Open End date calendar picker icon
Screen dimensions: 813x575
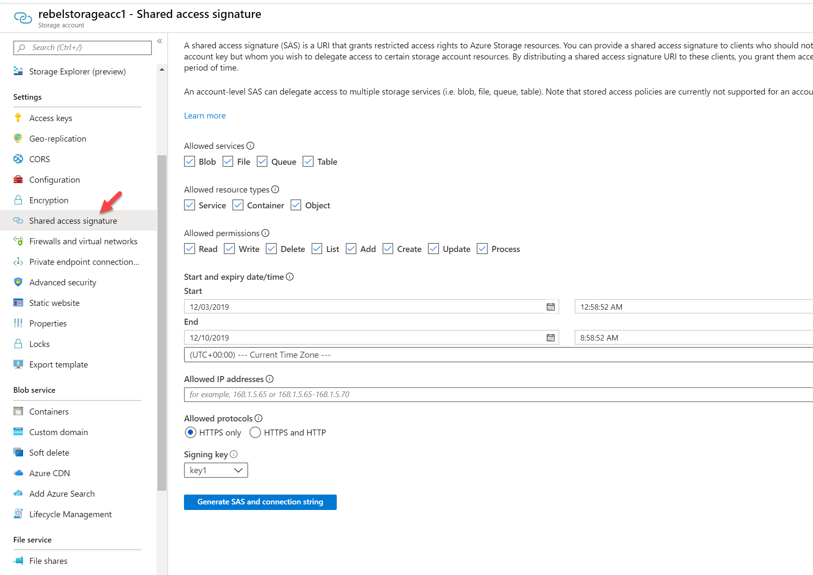coord(550,338)
